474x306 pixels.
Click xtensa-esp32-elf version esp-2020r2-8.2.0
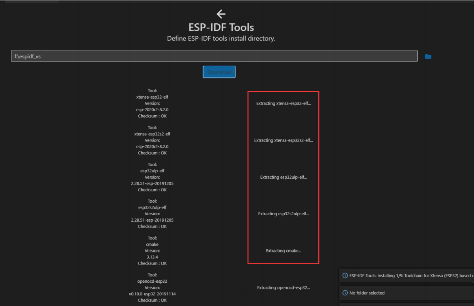coord(152,110)
